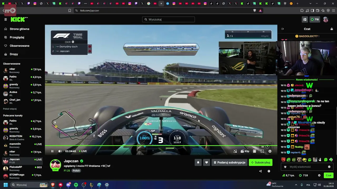Open the F1 25 category link
This screenshot has width=337, height=189.
(x=67, y=171)
